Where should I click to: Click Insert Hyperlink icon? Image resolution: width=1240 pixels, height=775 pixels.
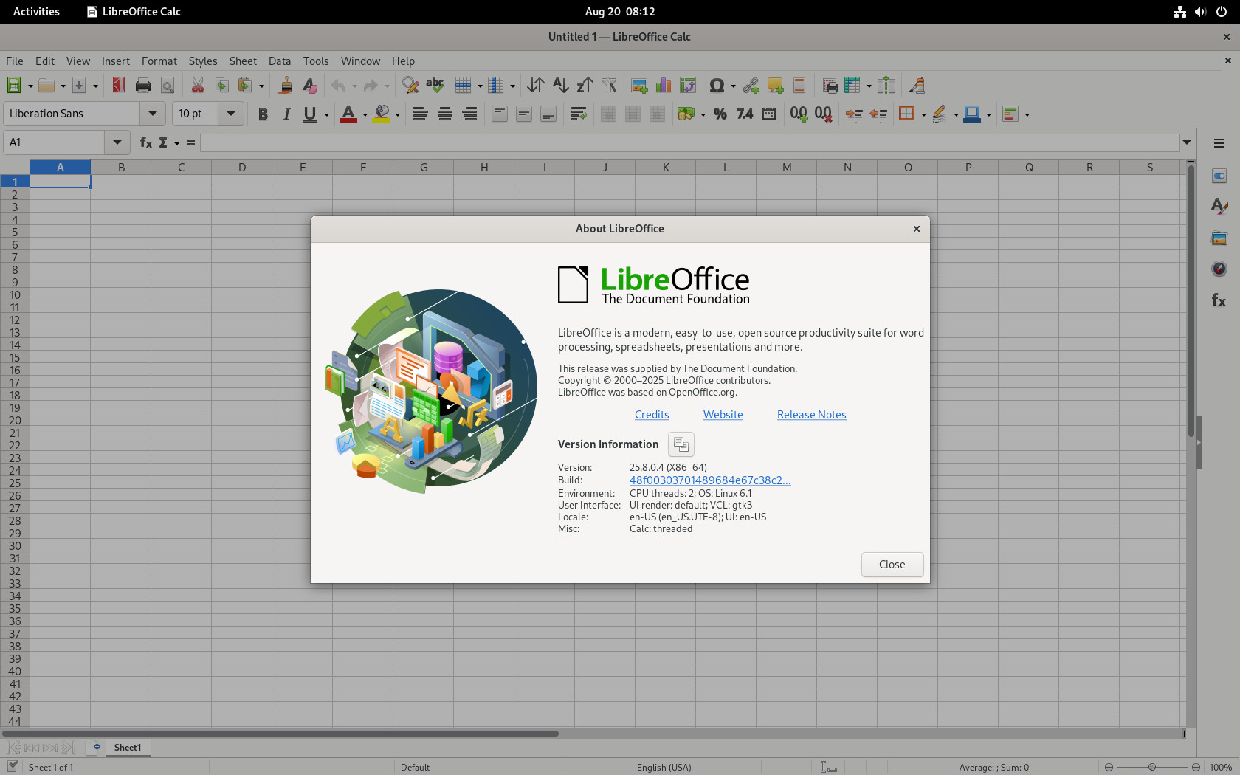(751, 86)
